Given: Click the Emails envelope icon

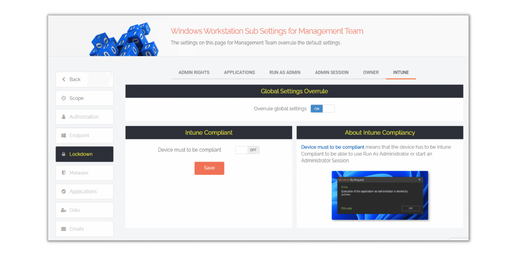Looking at the screenshot, I should click(64, 229).
